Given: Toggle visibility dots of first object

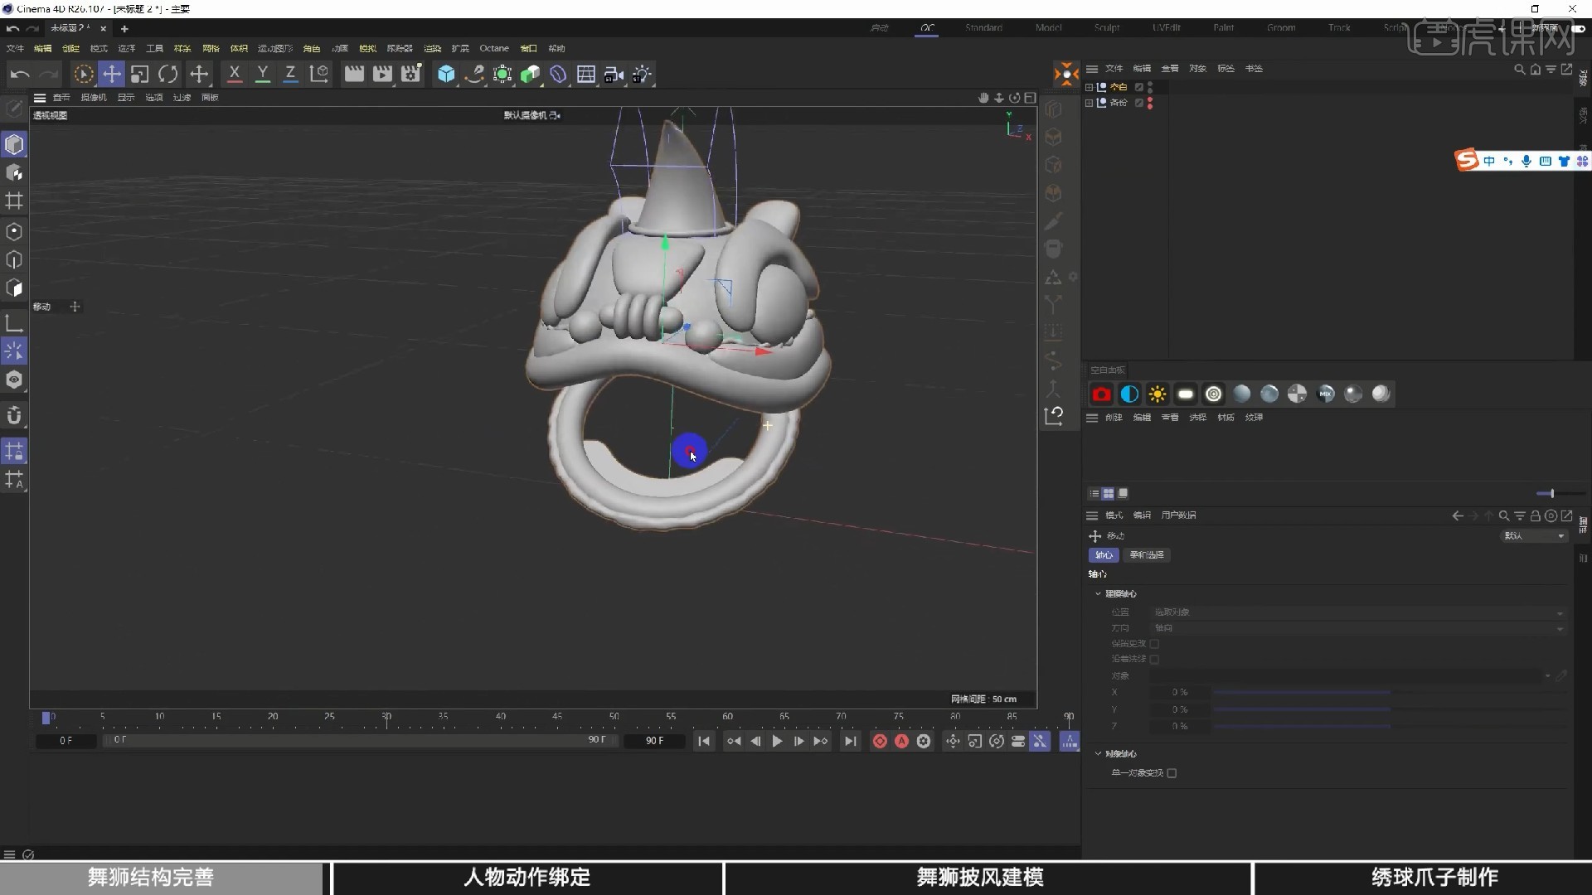Looking at the screenshot, I should [x=1150, y=87].
